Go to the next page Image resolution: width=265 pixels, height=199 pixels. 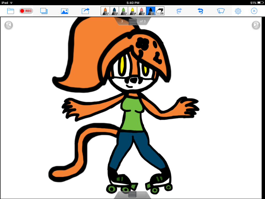pos(256,25)
